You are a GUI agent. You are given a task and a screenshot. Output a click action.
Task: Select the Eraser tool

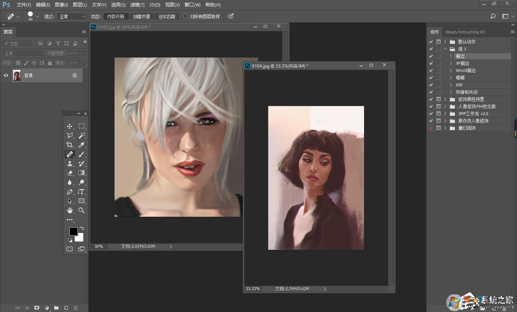point(70,173)
